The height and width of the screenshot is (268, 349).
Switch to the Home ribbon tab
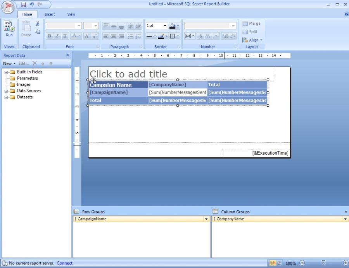click(x=27, y=14)
